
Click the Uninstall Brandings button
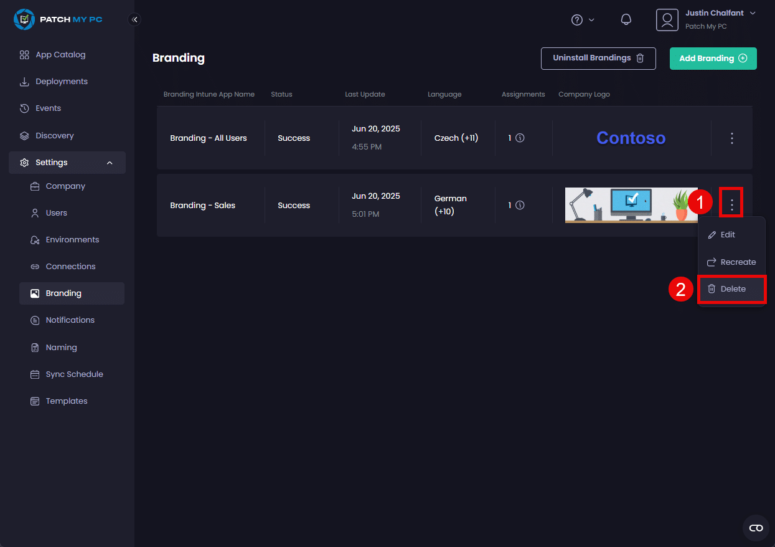coord(598,59)
